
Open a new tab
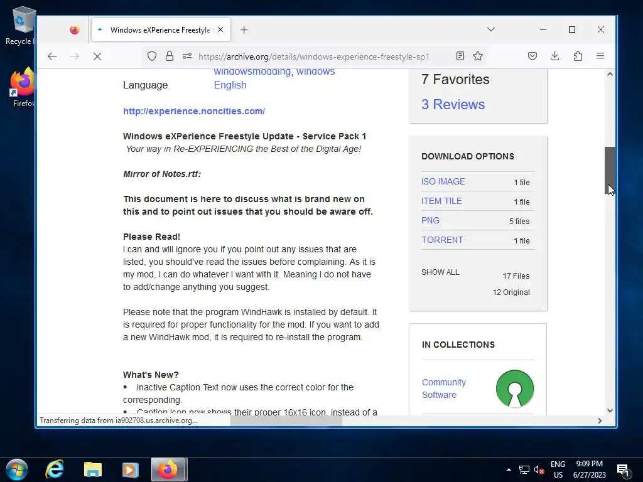click(x=244, y=30)
